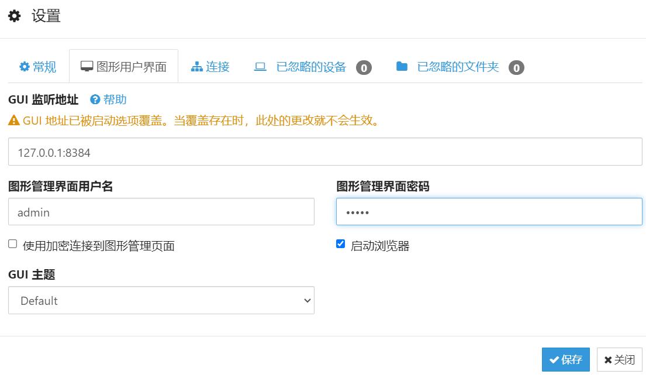
Task: Click the 关闭 button
Action: 620,359
